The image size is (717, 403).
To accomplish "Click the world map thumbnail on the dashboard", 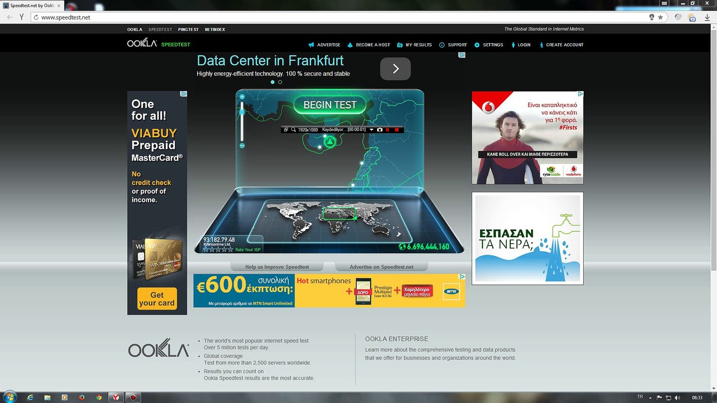I will 329,220.
